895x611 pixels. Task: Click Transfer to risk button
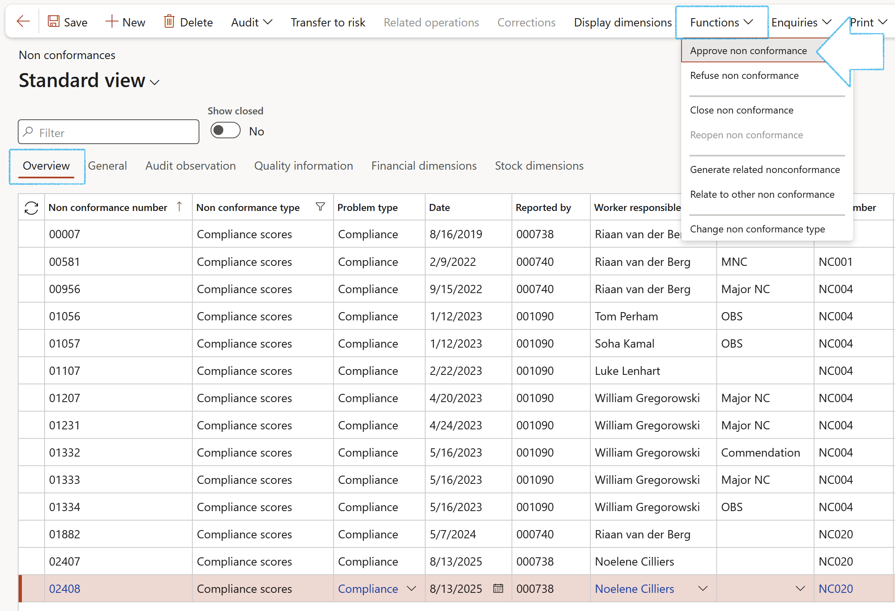pos(328,22)
